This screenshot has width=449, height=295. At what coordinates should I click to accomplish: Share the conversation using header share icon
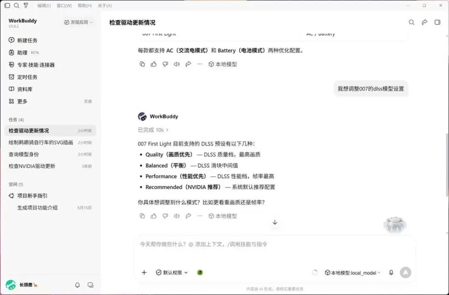pyautogui.click(x=424, y=22)
